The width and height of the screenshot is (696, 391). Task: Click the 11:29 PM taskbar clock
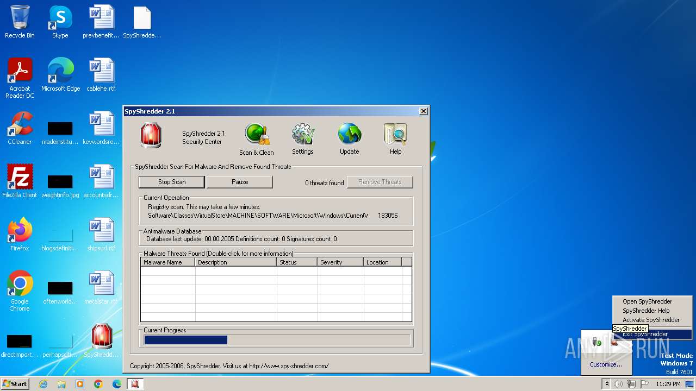(x=668, y=384)
